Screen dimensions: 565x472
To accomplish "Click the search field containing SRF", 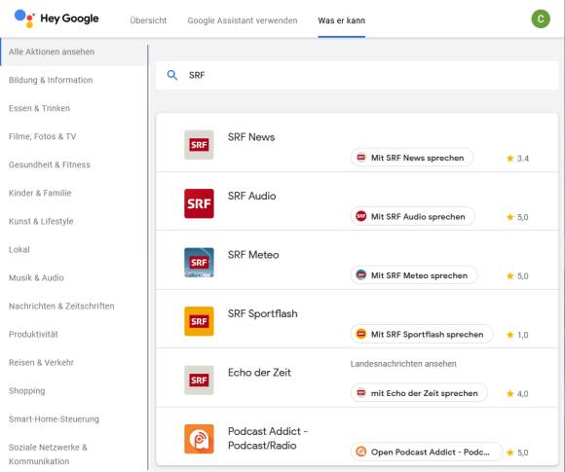I will click(357, 75).
